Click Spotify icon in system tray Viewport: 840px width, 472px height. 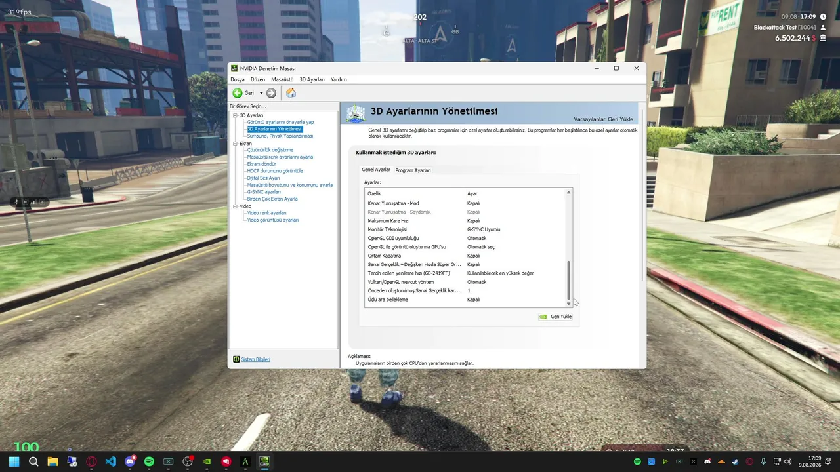[x=638, y=462]
